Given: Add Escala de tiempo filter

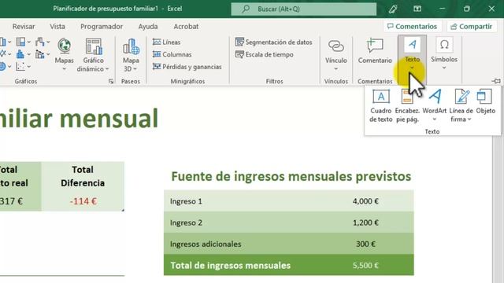Looking at the screenshot, I should [x=265, y=54].
